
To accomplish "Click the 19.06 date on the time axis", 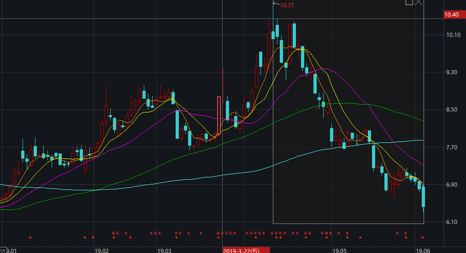I will 423,250.
